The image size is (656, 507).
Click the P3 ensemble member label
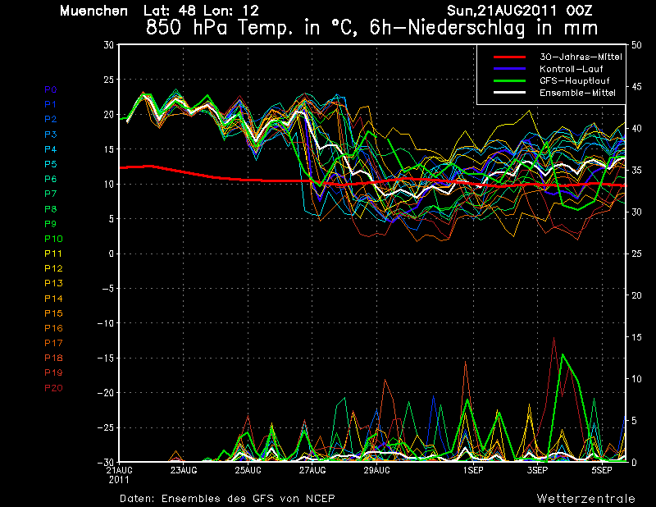pyautogui.click(x=51, y=135)
